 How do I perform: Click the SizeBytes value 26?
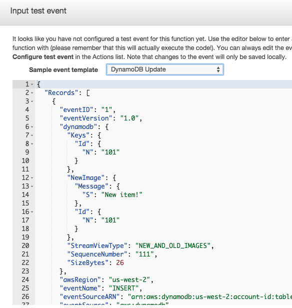(120, 263)
